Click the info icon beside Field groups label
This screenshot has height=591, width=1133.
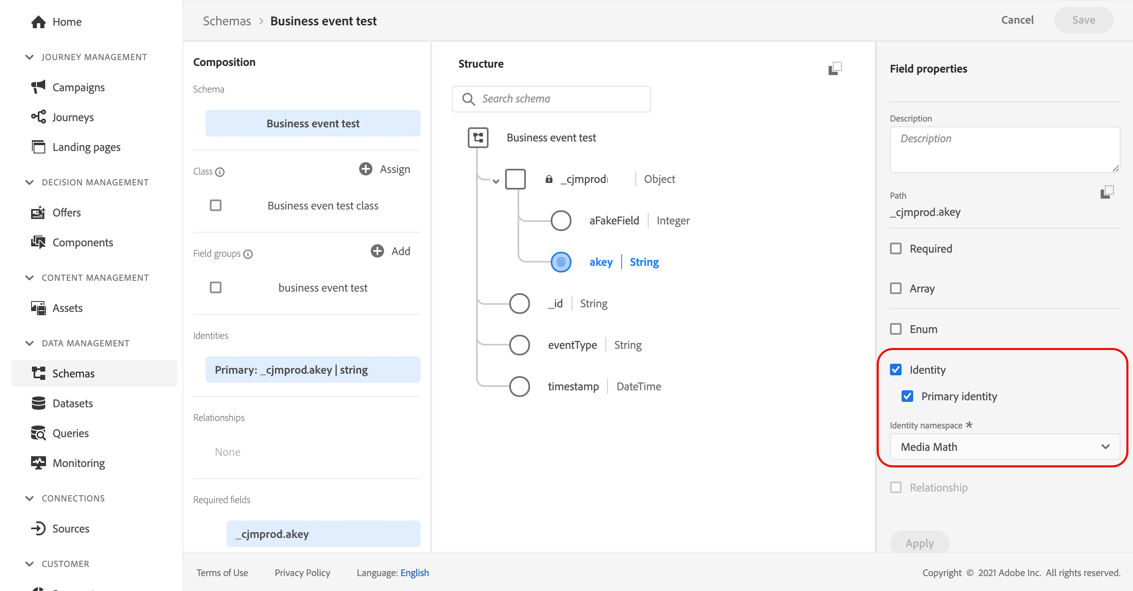248,254
